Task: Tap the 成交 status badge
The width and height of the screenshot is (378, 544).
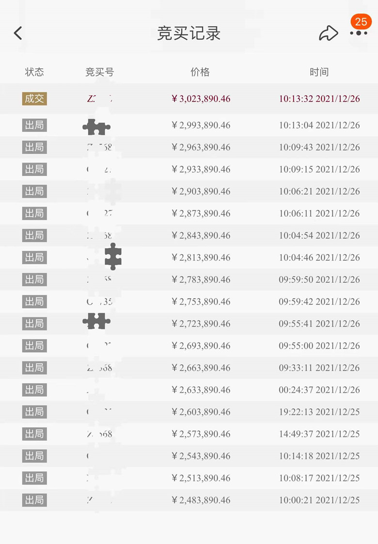Action: pos(34,98)
